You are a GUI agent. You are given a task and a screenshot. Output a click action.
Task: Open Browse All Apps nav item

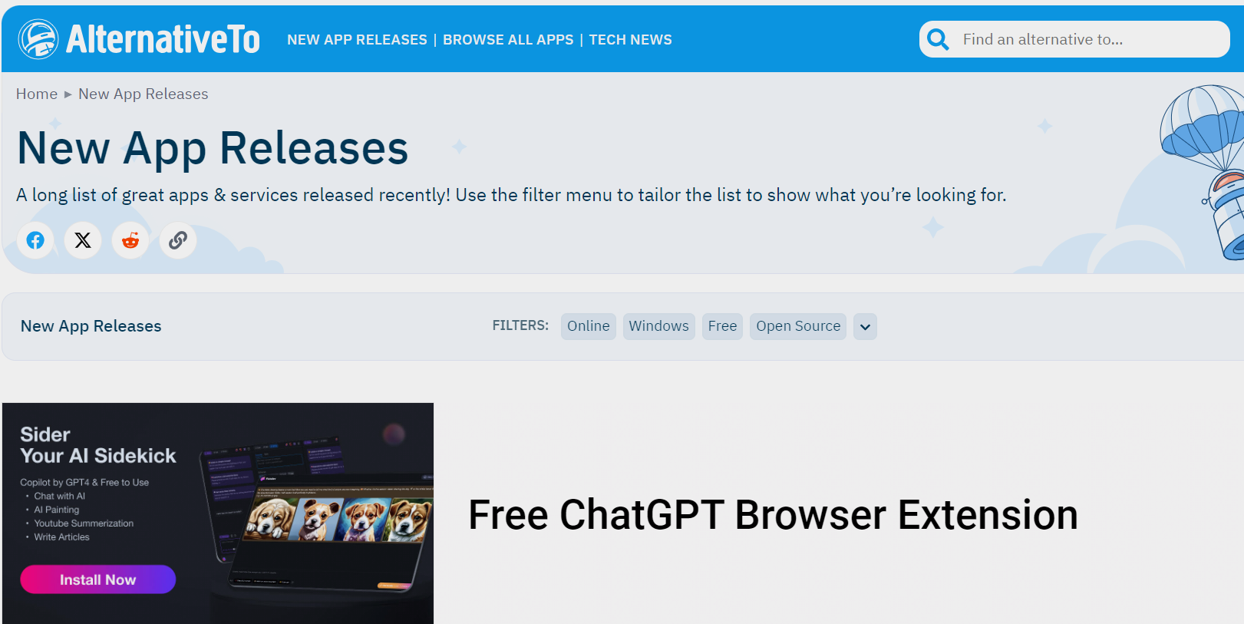point(508,40)
